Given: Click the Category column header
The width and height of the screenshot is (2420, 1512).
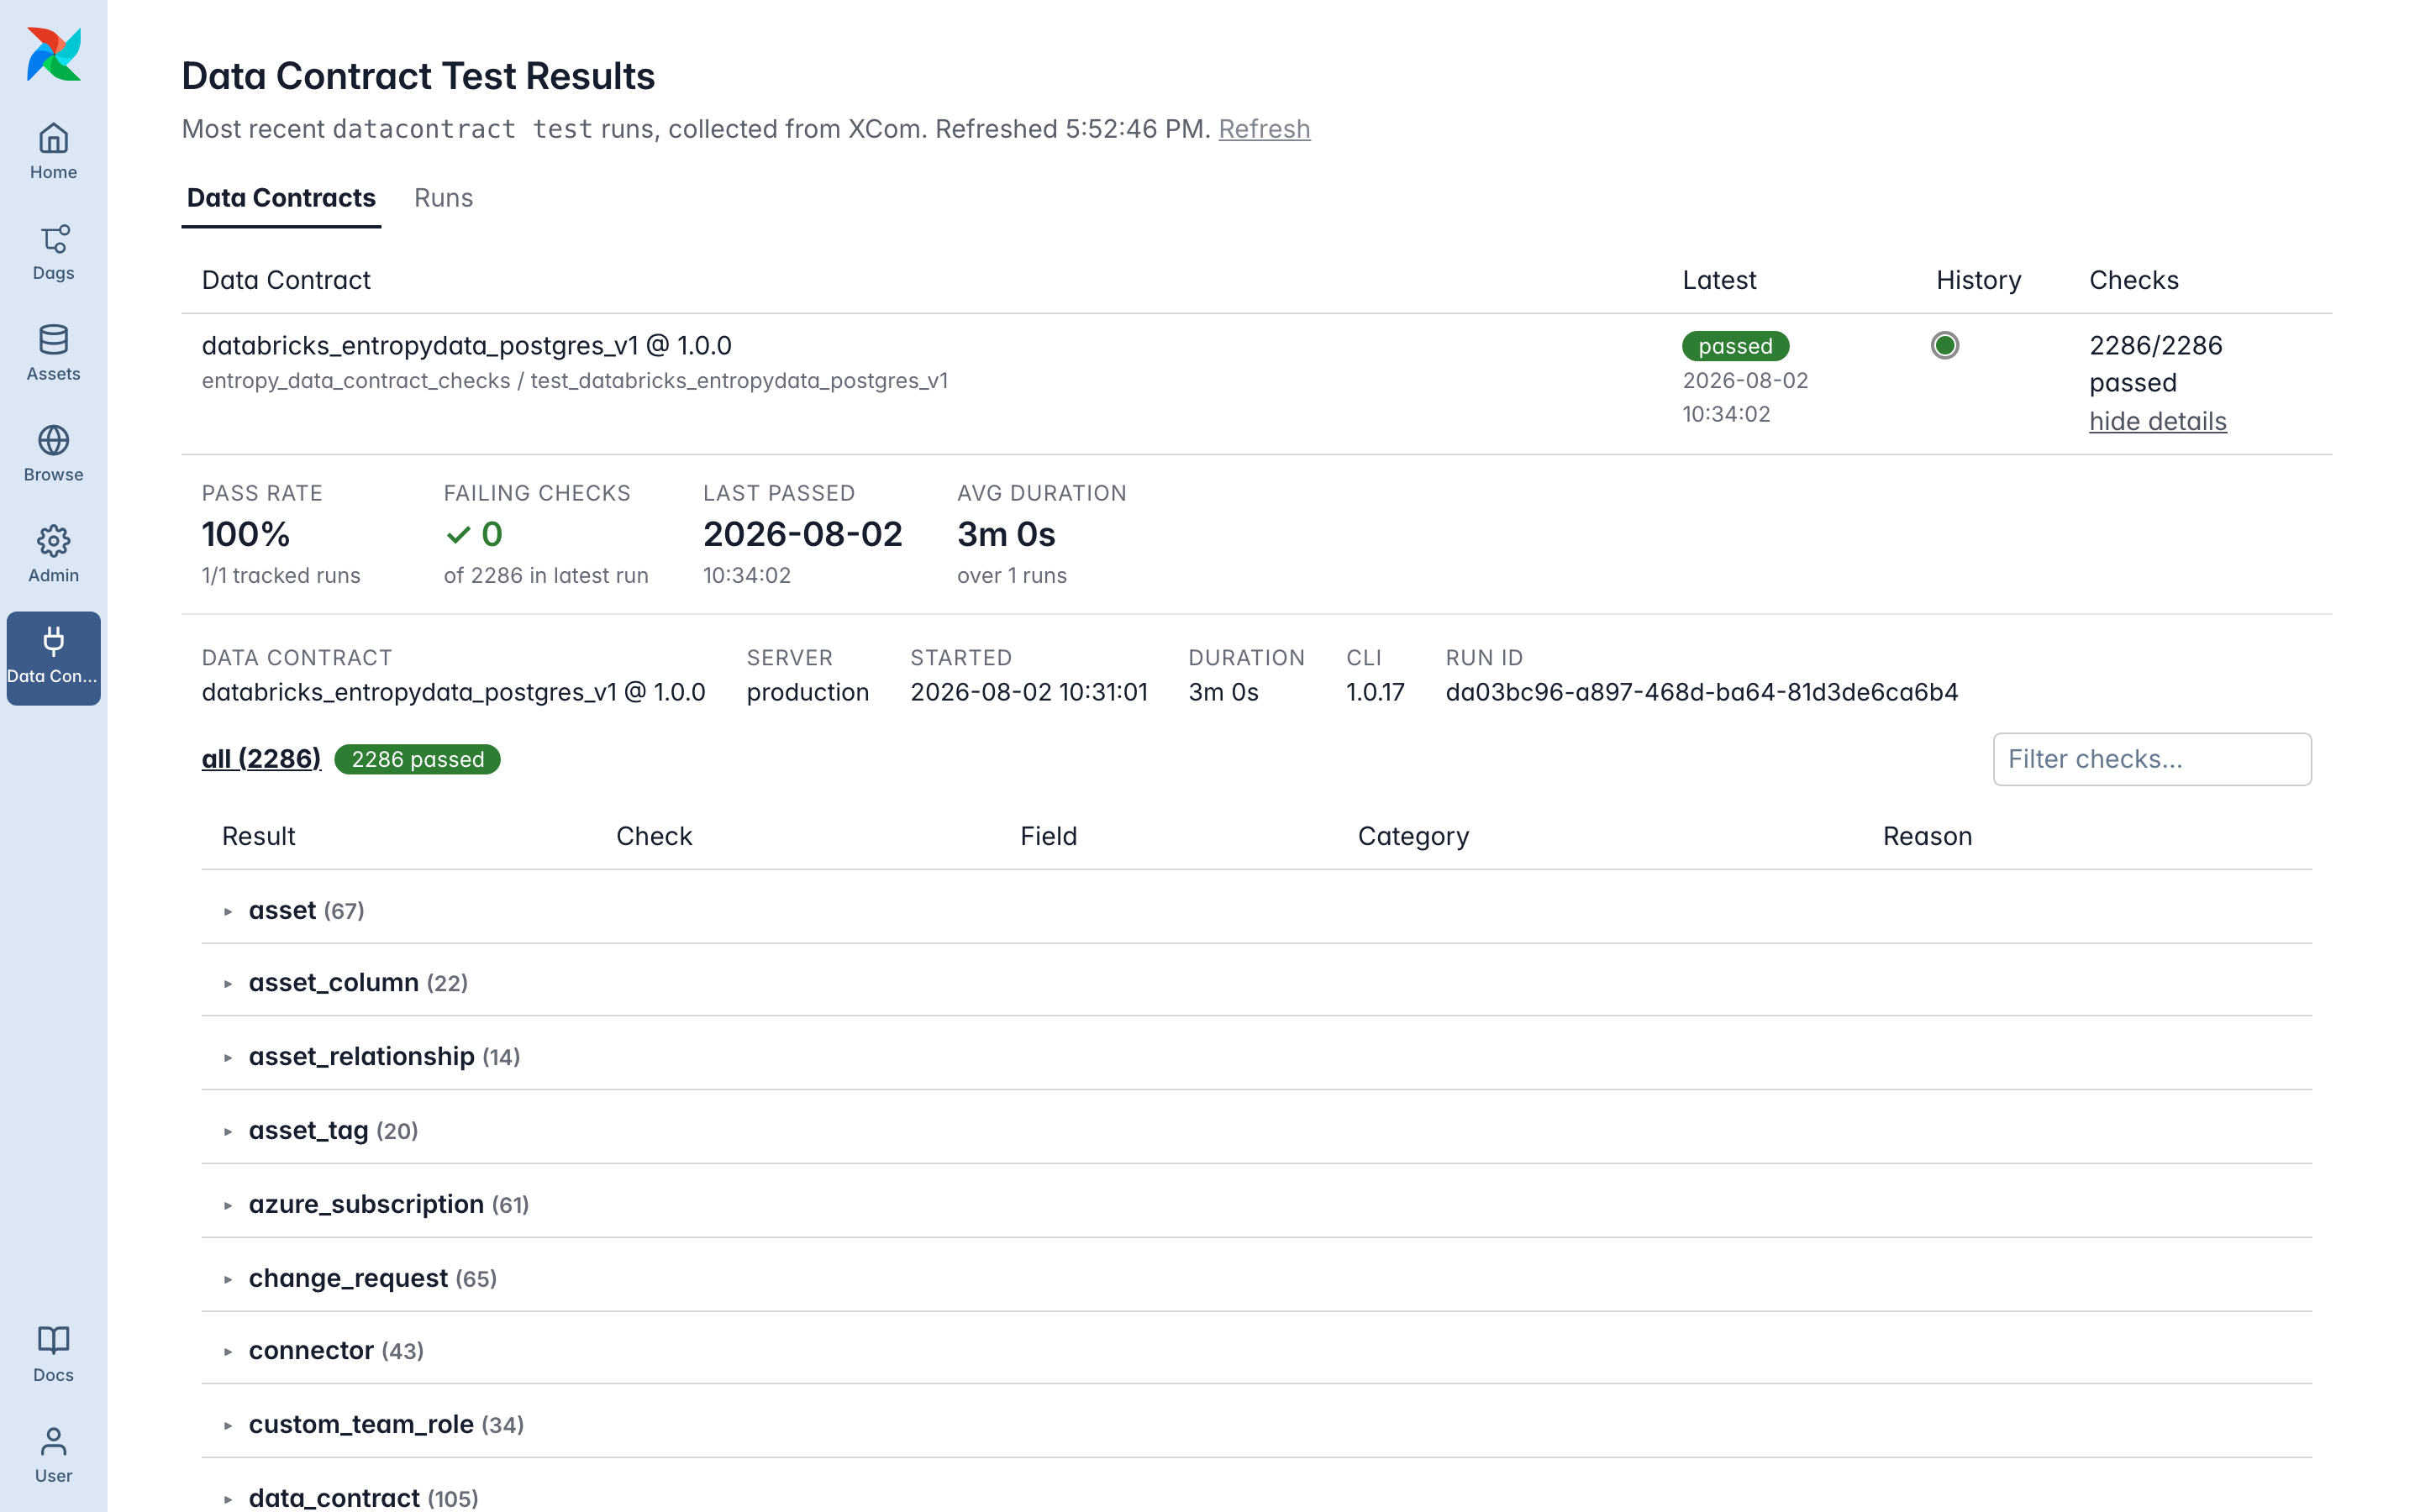Looking at the screenshot, I should [1413, 836].
